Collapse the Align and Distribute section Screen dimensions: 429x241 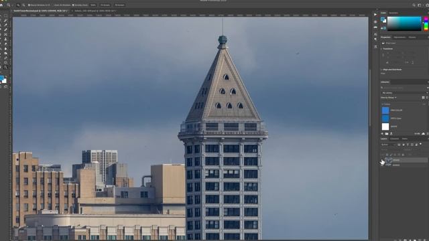(381, 70)
